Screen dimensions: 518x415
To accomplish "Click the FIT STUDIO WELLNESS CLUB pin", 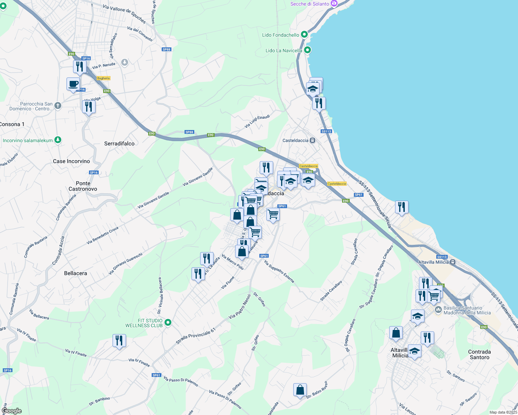I will (x=168, y=322).
